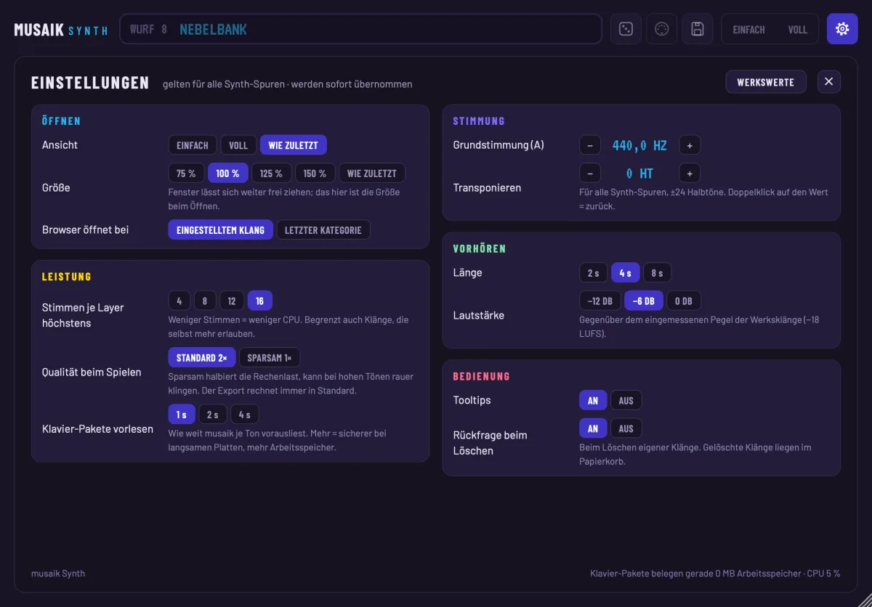Choose 150 % window size
The width and height of the screenshot is (872, 607).
[315, 174]
